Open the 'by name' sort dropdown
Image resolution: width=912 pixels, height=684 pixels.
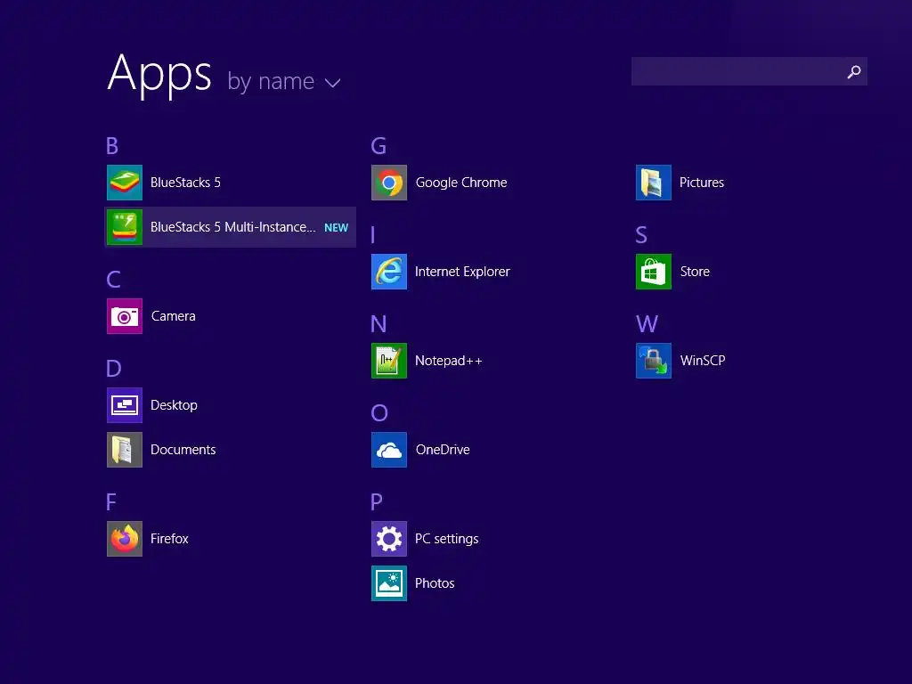284,81
